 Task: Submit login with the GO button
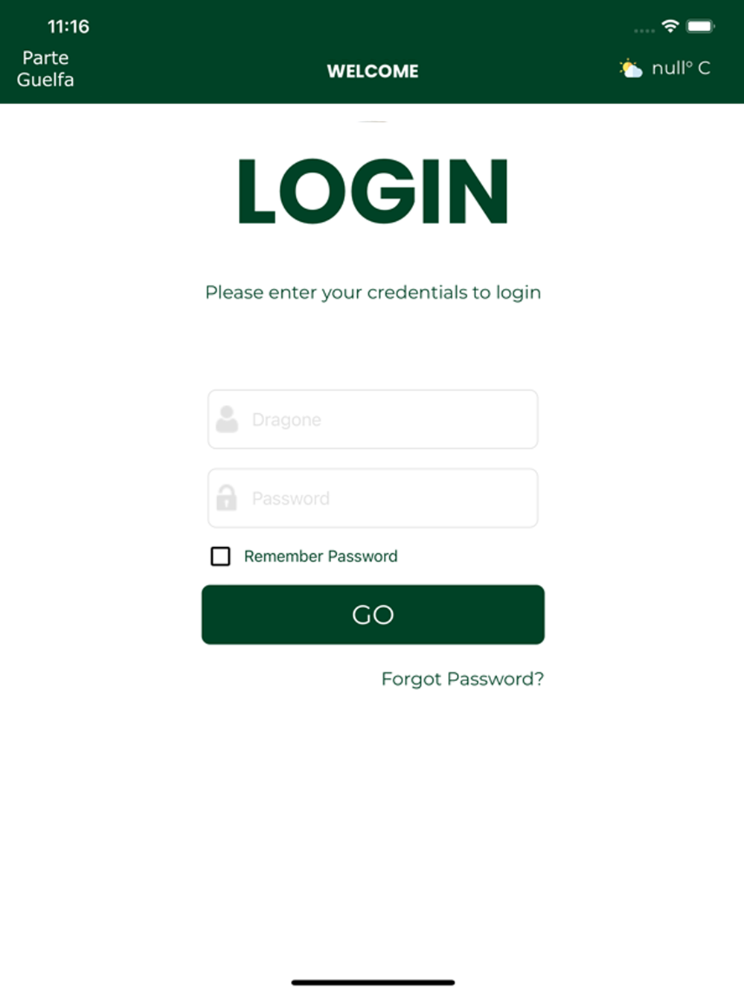373,615
